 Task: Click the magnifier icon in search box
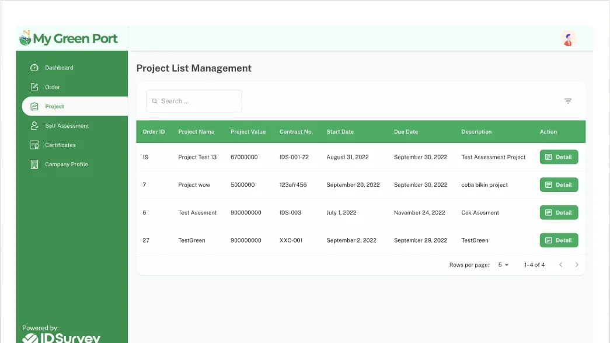pos(155,101)
